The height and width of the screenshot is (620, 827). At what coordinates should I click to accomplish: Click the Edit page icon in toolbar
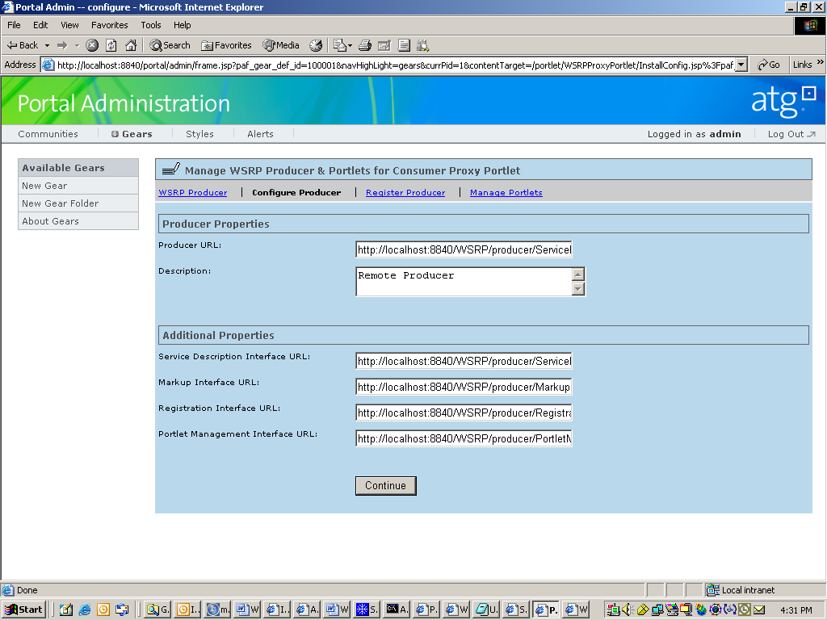384,45
